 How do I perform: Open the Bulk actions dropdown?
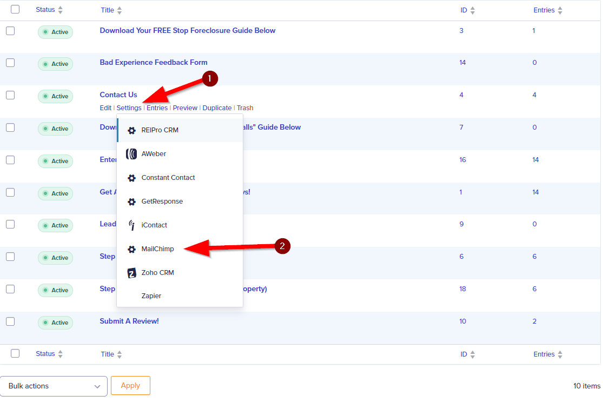pyautogui.click(x=54, y=386)
